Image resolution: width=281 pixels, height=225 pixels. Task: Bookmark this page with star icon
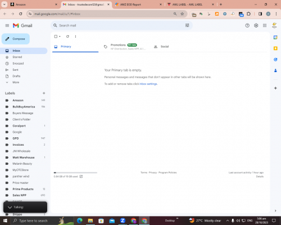pos(182,14)
